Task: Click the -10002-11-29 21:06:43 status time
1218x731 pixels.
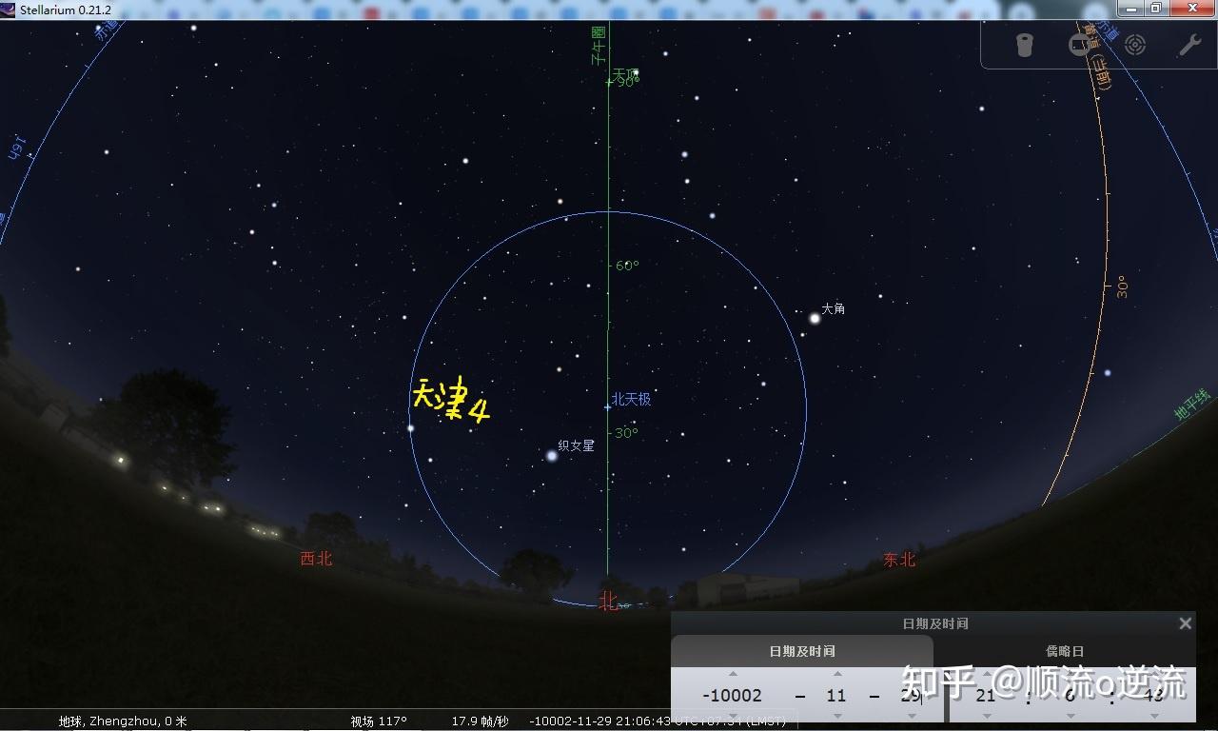Action: [x=601, y=721]
